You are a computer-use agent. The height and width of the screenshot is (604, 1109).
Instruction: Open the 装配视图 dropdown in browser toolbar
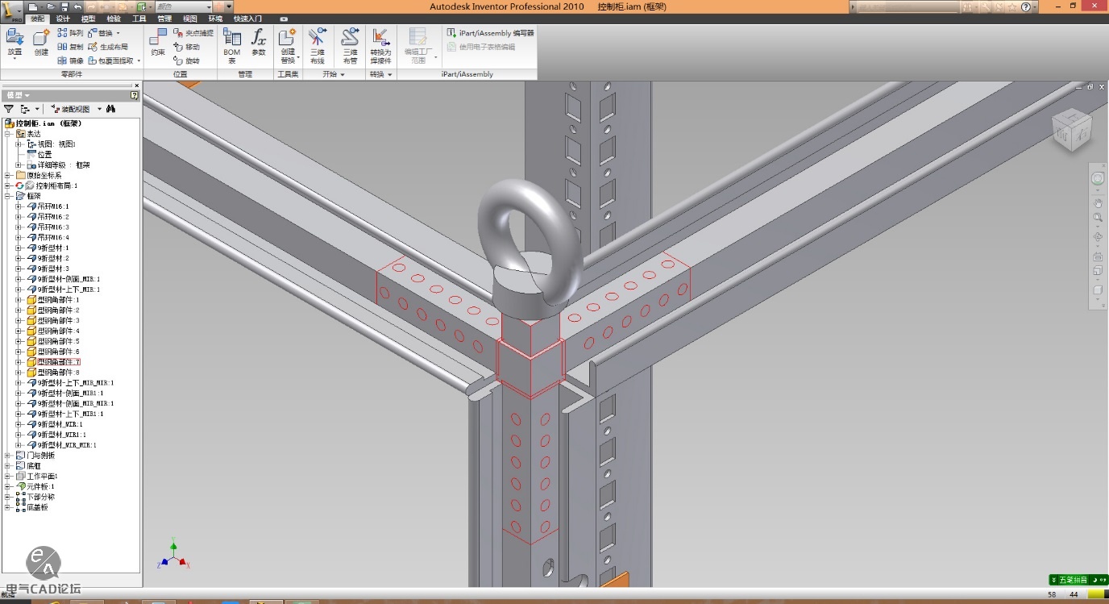click(99, 109)
